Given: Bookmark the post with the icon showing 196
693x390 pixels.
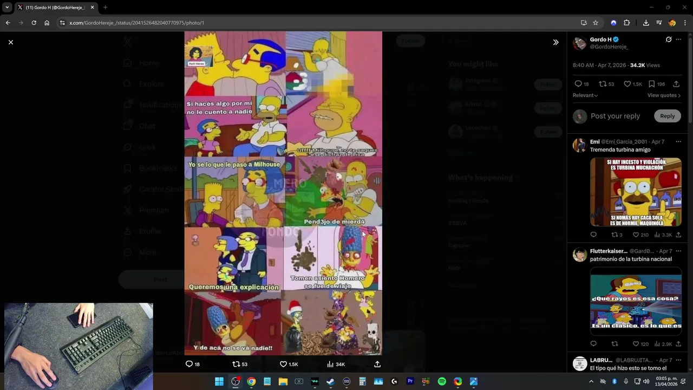Looking at the screenshot, I should (x=652, y=84).
